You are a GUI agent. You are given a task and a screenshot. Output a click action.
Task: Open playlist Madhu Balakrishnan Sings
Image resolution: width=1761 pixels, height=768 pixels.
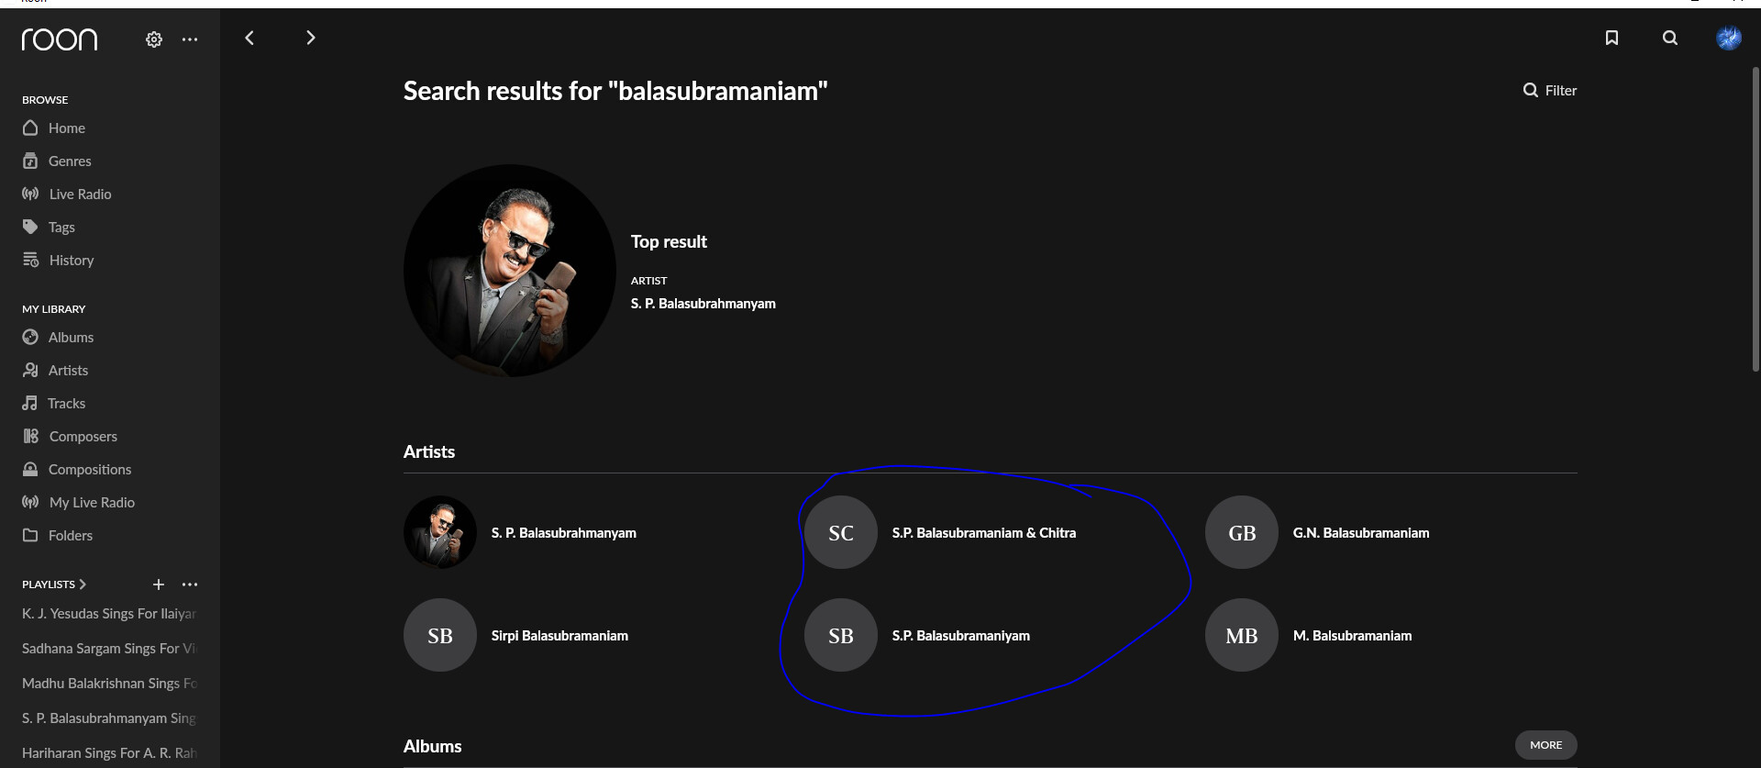click(109, 684)
